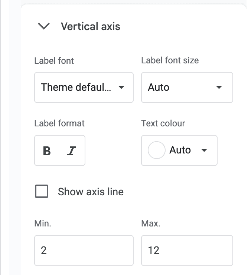Click the Max. value field showing 12
The width and height of the screenshot is (248, 275).
coord(187,251)
